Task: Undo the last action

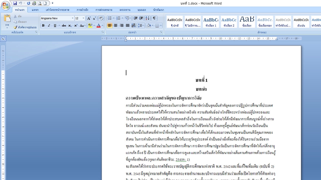Action: click(x=20, y=3)
